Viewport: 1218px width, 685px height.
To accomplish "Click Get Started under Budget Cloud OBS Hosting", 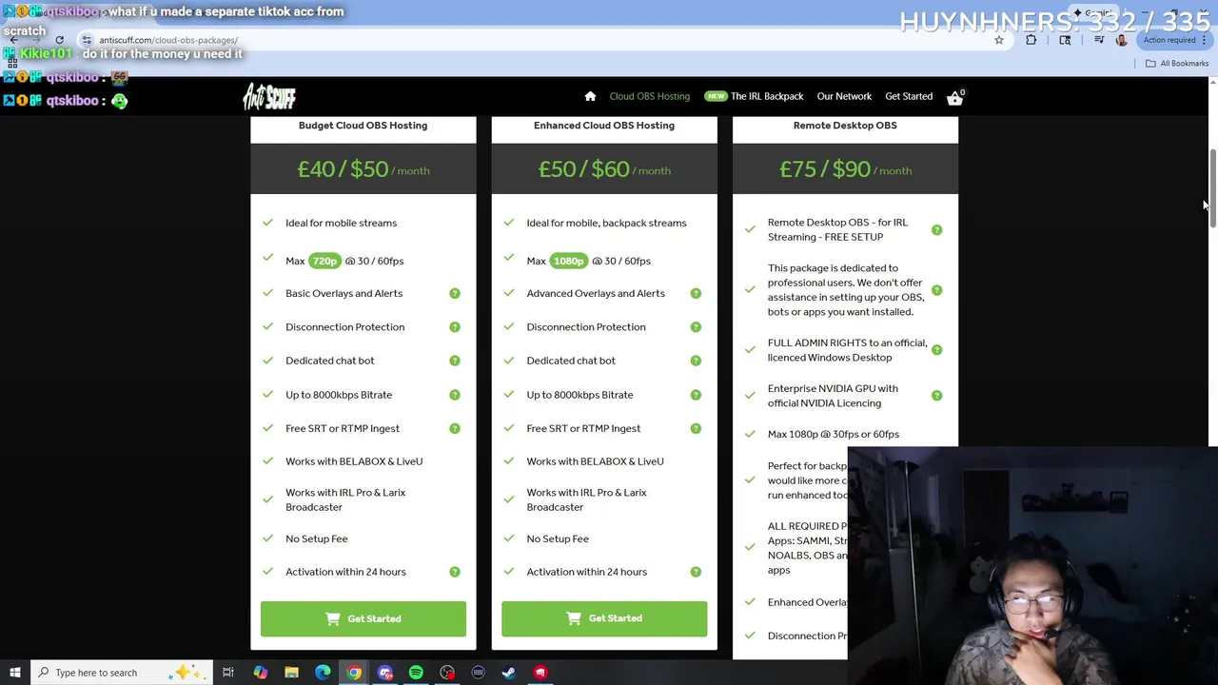I will pyautogui.click(x=363, y=618).
